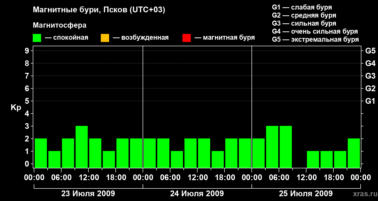378x201 pixels.
Task: Click the G3 label on the right axis
Action: point(370,76)
